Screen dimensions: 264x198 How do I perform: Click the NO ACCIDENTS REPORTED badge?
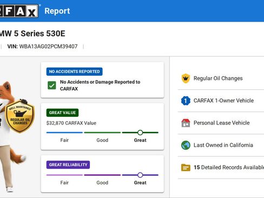click(x=74, y=71)
